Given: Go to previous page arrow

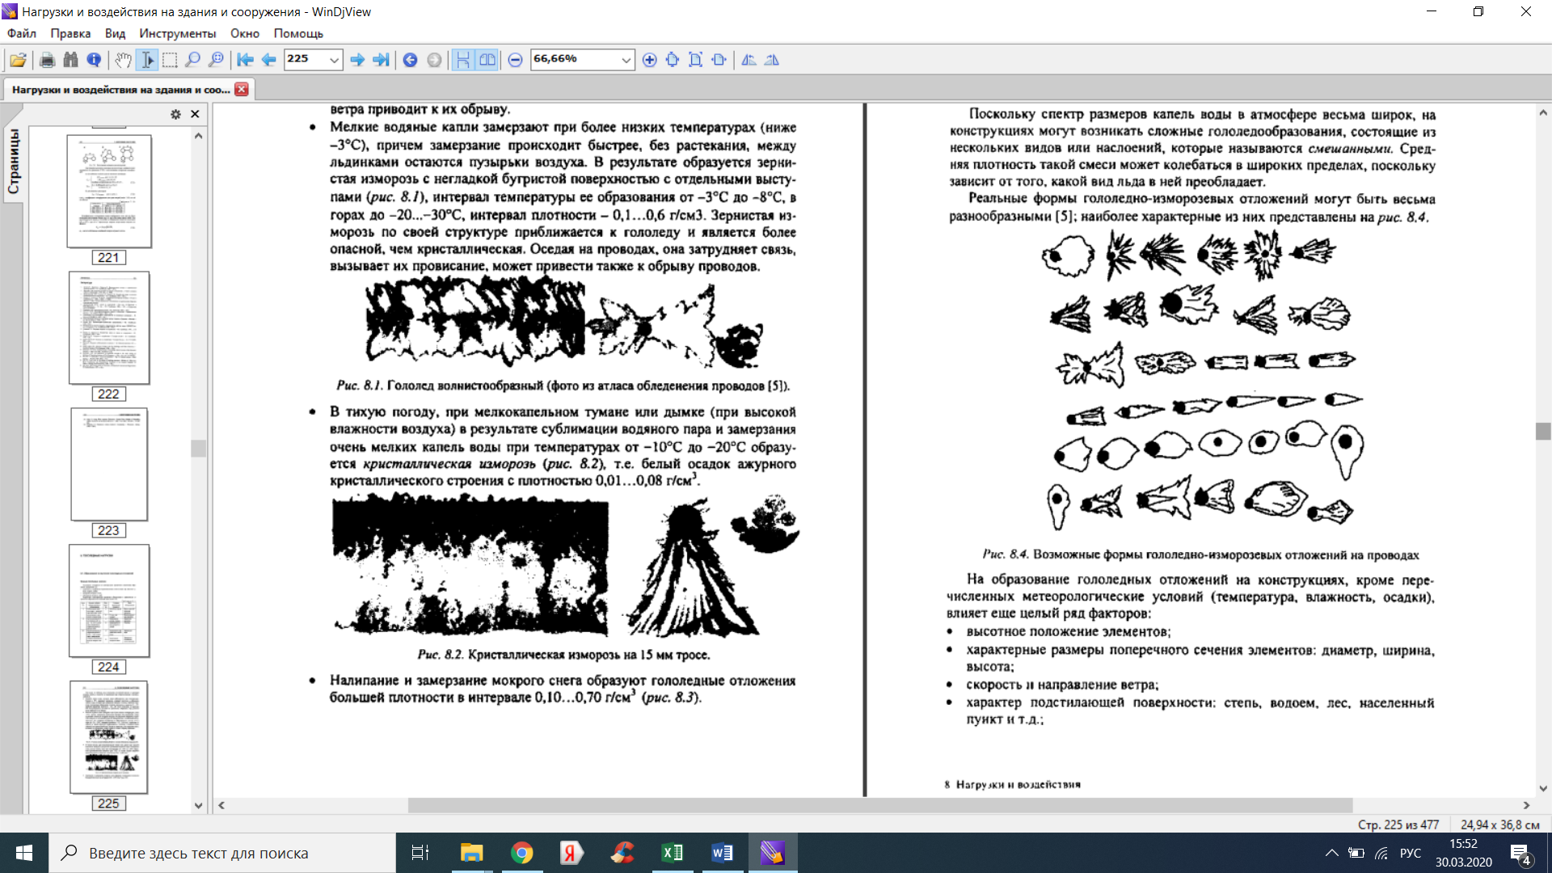Looking at the screenshot, I should [268, 60].
